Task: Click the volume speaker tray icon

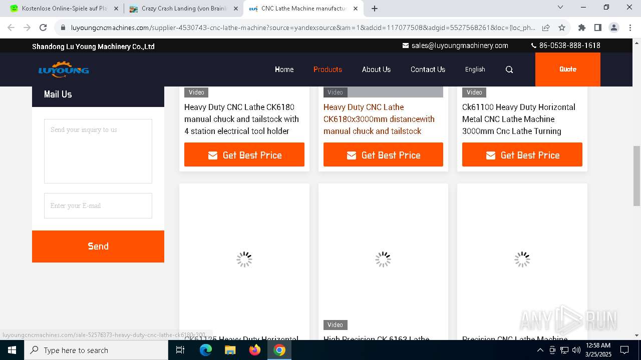Action: 576,350
